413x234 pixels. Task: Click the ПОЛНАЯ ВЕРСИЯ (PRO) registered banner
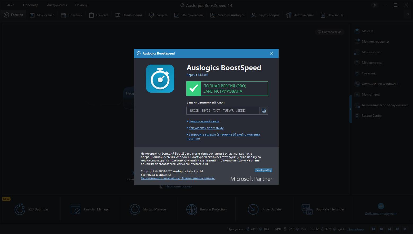pos(227,88)
